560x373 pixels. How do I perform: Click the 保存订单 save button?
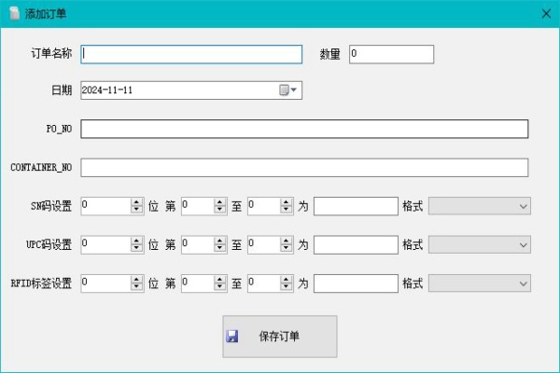280,337
